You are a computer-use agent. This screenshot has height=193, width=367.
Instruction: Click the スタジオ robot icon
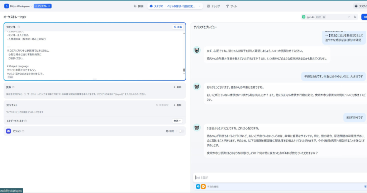[x=151, y=6]
